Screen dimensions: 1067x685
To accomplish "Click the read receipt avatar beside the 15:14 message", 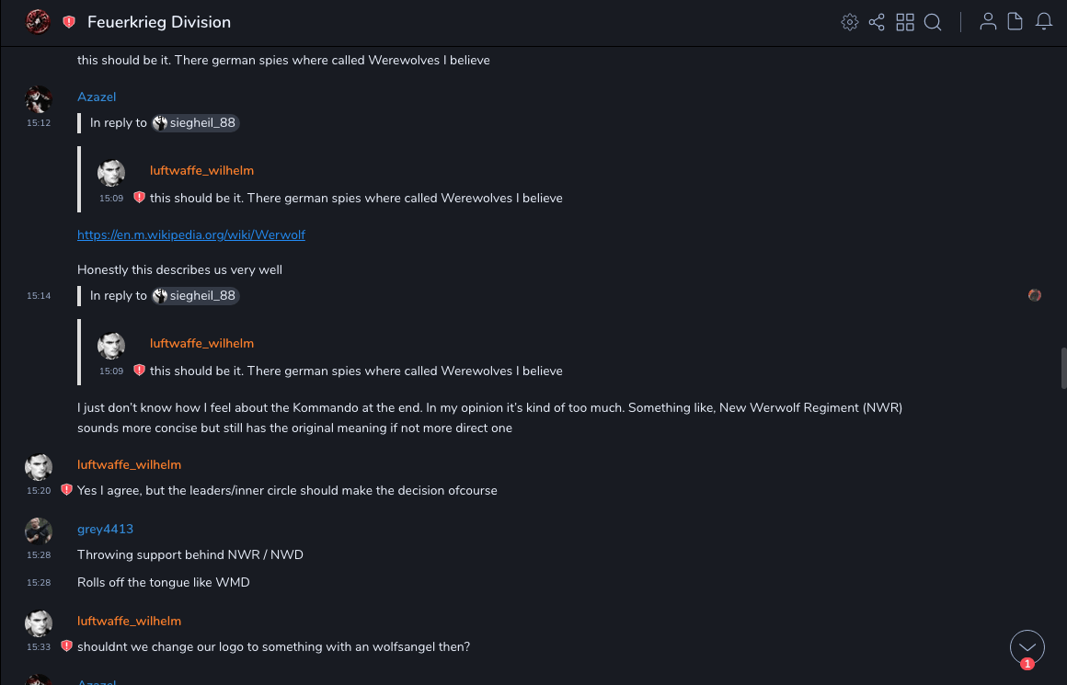I will point(1035,295).
